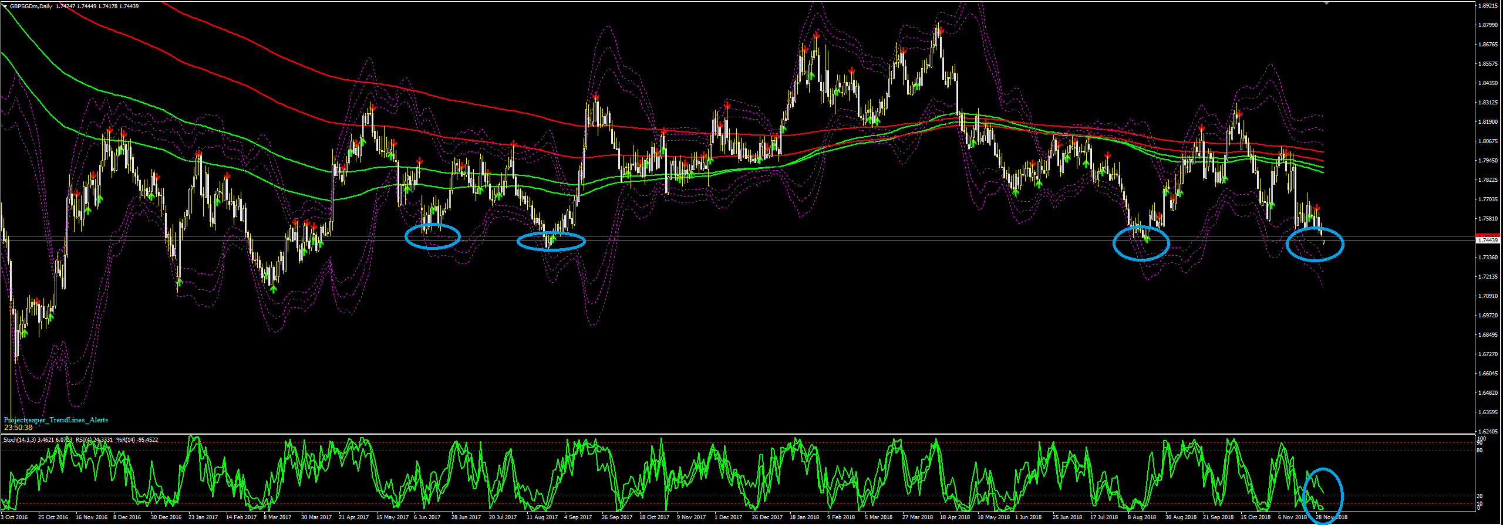Click the 1.77035 price axis label
This screenshot has height=525, width=1503.
click(1487, 199)
